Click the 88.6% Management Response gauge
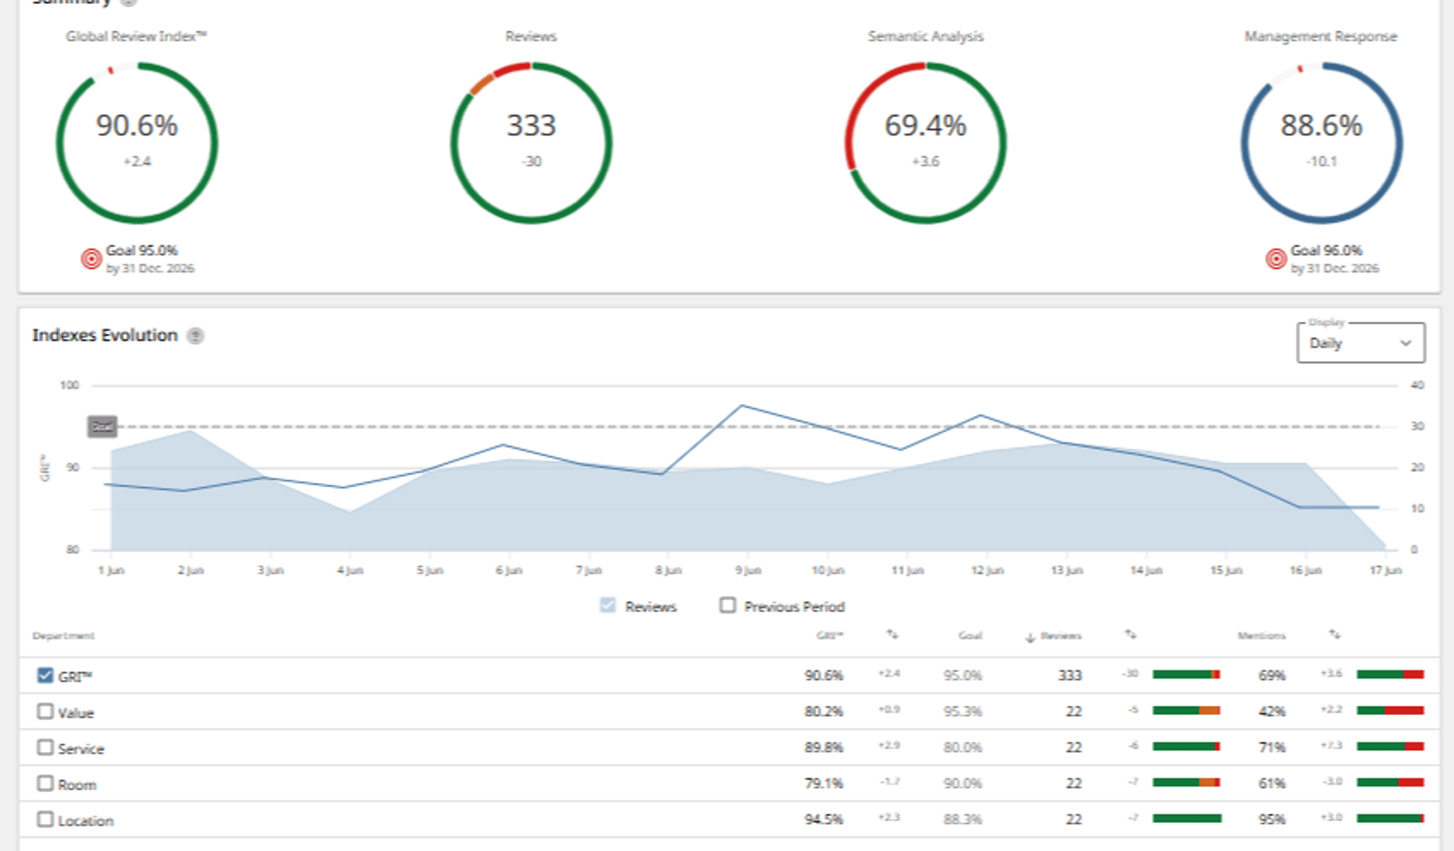This screenshot has height=851, width=1454. 1322,143
